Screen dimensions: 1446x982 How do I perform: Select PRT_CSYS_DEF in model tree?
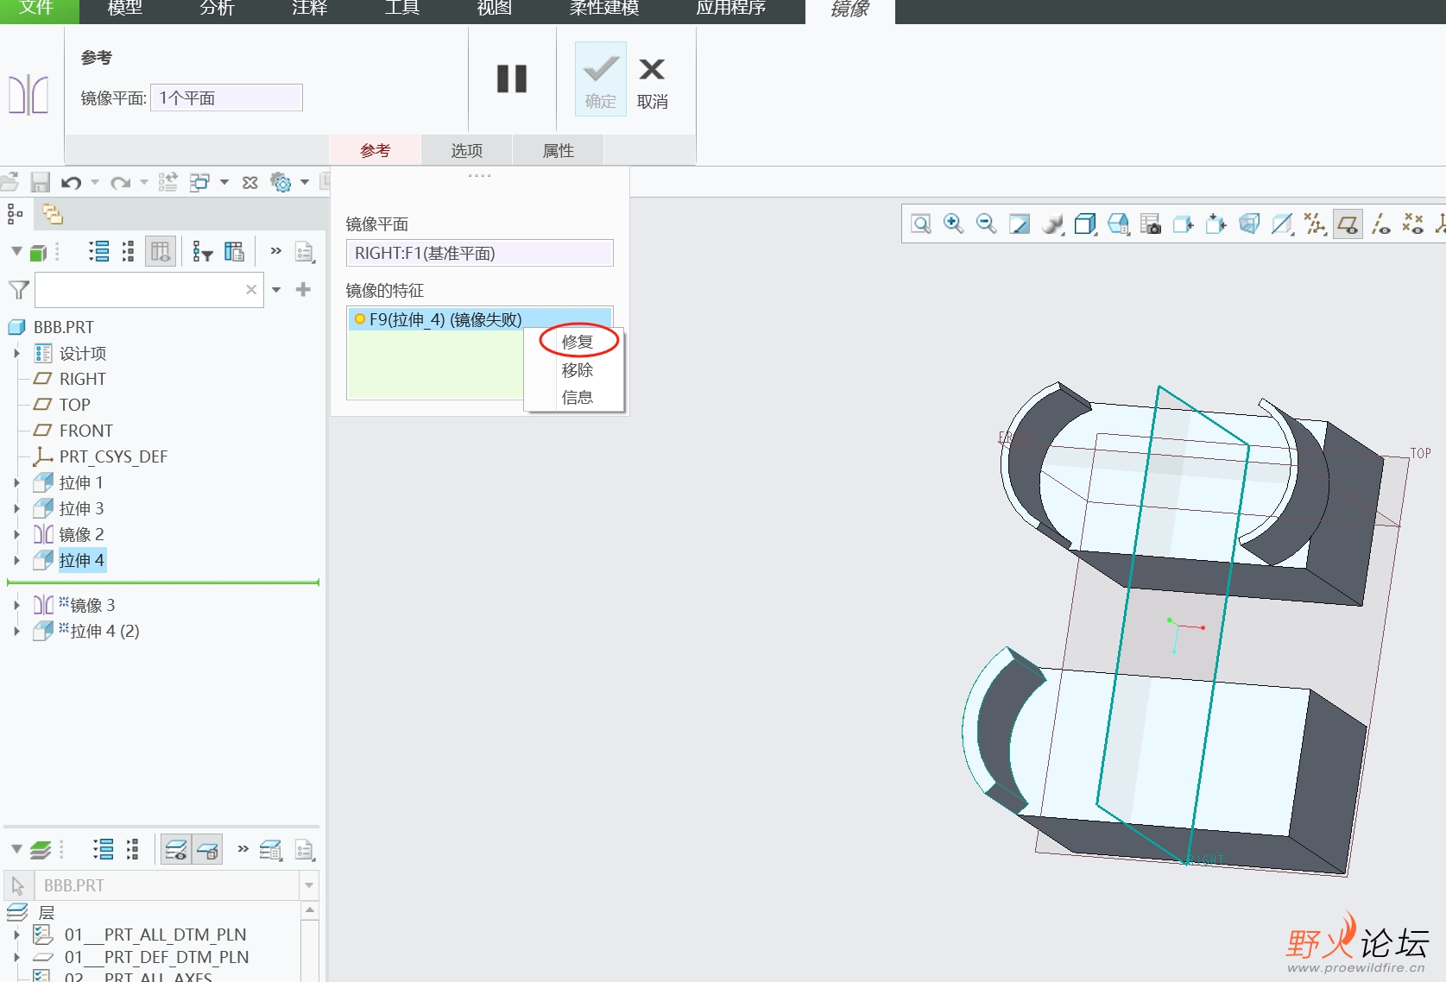pyautogui.click(x=113, y=456)
